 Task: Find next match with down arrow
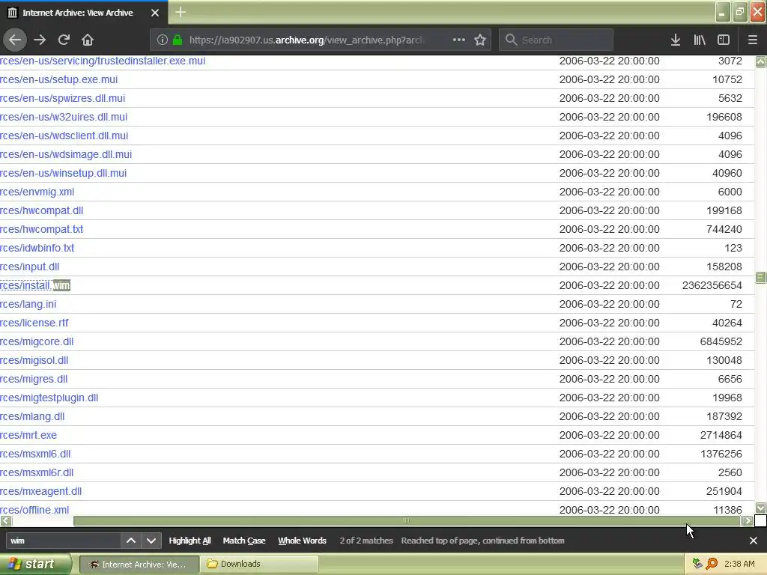(x=151, y=541)
